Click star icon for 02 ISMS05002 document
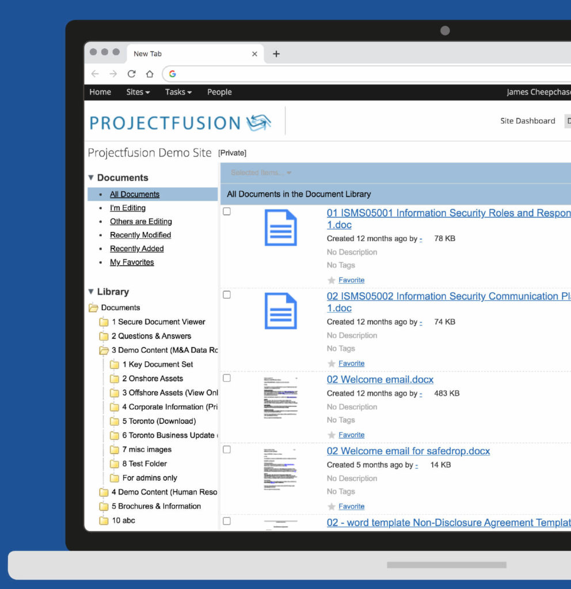 pos(332,364)
